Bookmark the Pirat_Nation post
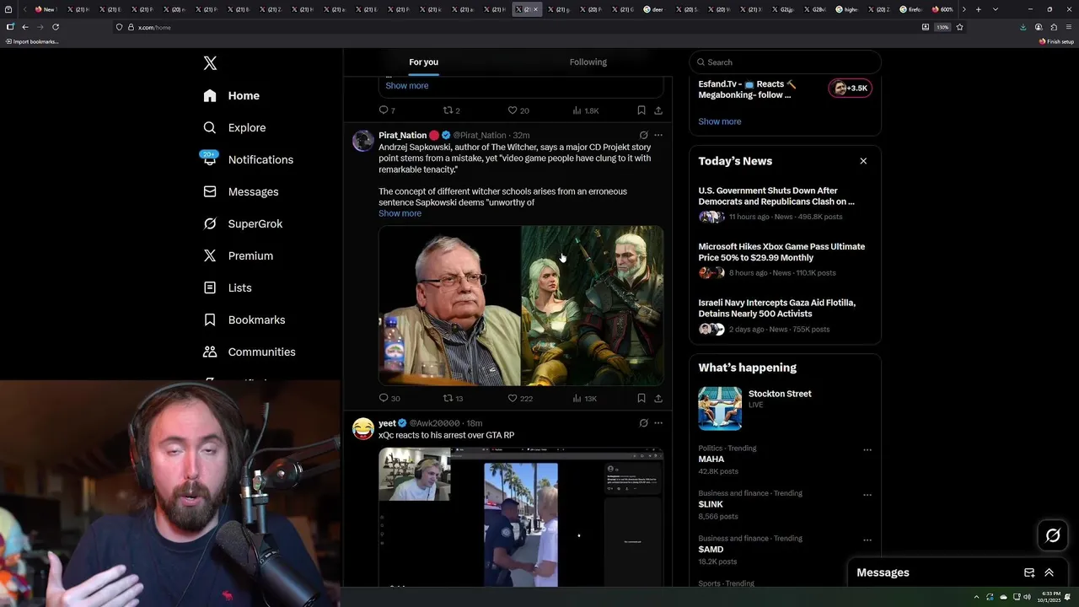The height and width of the screenshot is (607, 1079). pos(641,399)
